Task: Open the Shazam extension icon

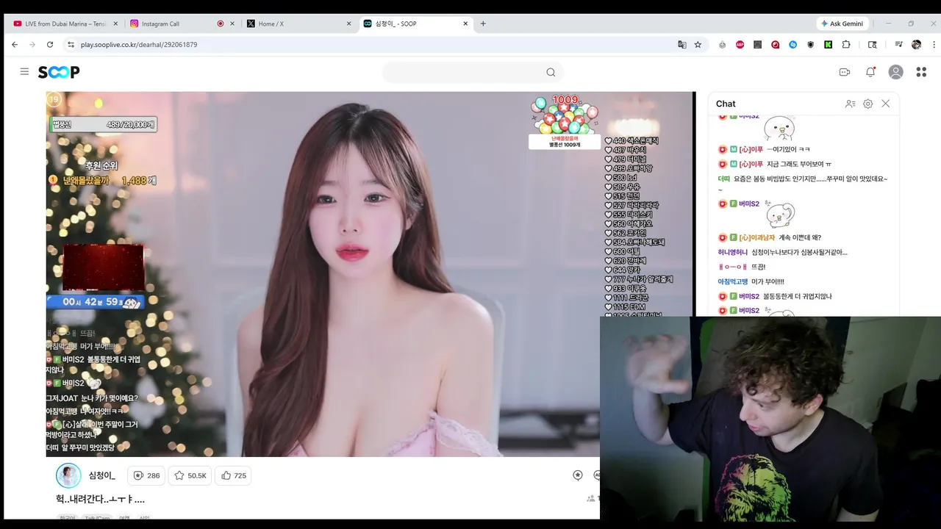Action: tap(793, 45)
